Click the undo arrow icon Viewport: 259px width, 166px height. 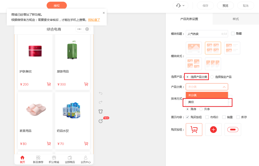pyautogui.click(x=100, y=93)
